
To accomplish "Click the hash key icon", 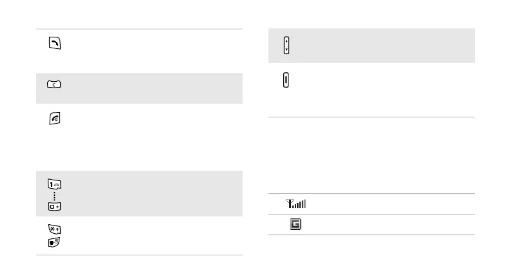I will click(x=52, y=240).
